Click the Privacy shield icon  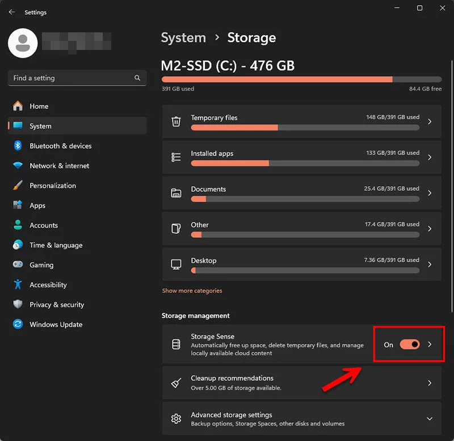(x=18, y=304)
